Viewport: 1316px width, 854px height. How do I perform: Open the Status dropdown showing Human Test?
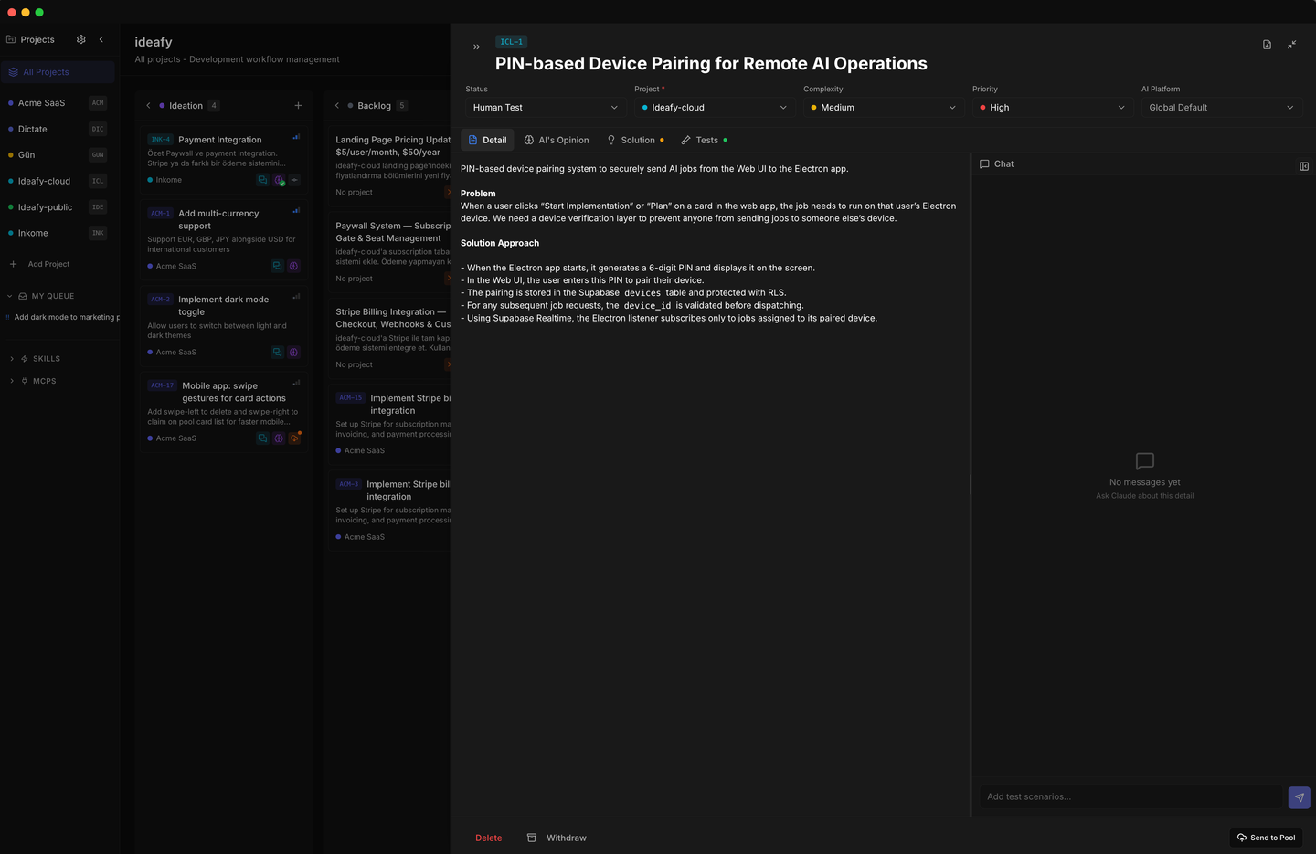545,108
